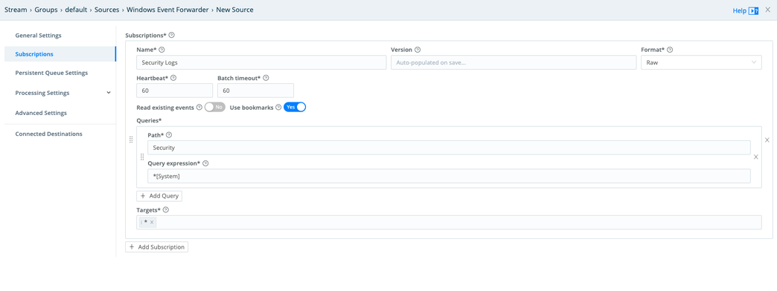Remove the * target tag
The height and width of the screenshot is (291, 777).
[152, 222]
